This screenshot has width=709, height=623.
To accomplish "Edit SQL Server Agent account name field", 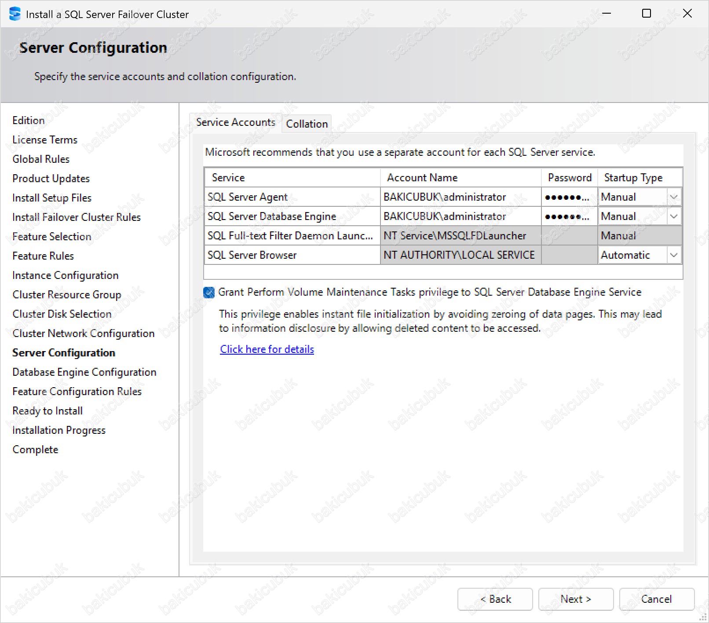I will [x=460, y=197].
